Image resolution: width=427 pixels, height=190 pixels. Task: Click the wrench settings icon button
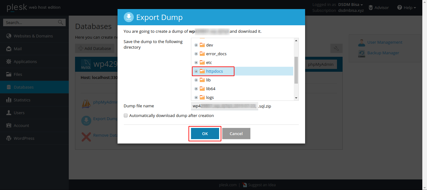pos(336,48)
